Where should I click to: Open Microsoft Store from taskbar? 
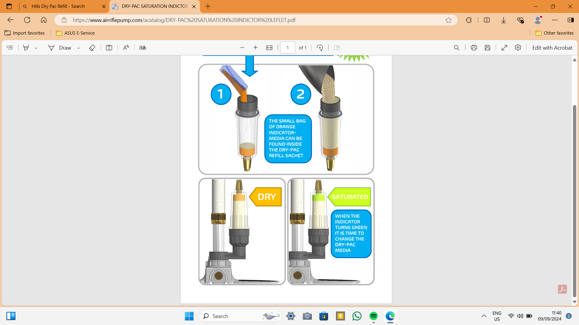pyautogui.click(x=324, y=316)
